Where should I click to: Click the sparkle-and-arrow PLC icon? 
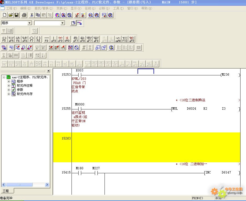coord(83,15)
